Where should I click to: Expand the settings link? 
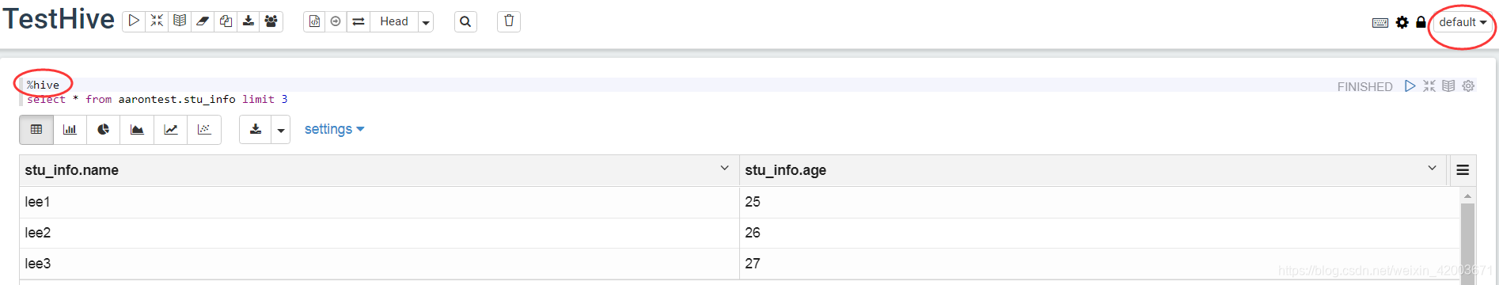pyautogui.click(x=334, y=129)
